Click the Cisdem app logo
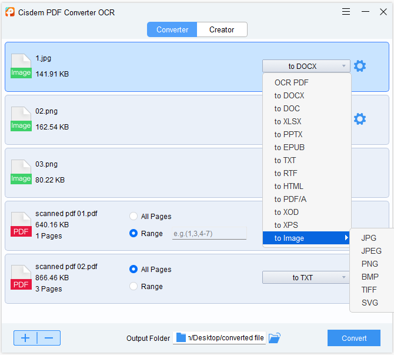Screen dimensions: 394x355 (10, 12)
